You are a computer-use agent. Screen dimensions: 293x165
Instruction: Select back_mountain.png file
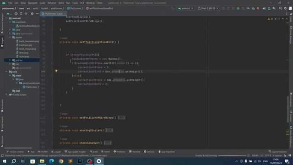[27, 41]
